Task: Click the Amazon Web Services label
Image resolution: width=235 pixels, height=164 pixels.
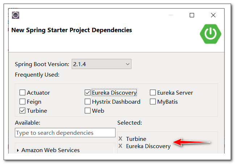Action: 50,150
